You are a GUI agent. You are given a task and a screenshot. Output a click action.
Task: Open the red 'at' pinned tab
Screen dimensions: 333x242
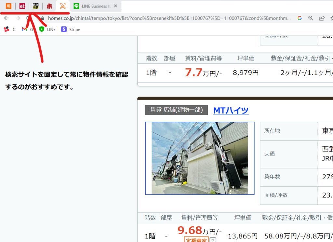click(x=22, y=6)
